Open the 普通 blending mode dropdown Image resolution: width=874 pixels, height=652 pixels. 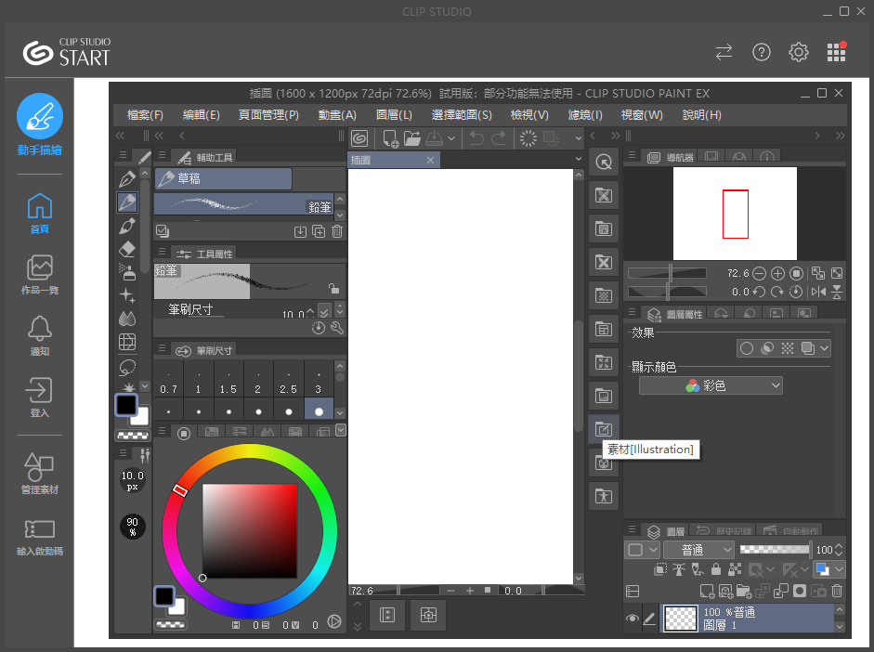pos(698,550)
